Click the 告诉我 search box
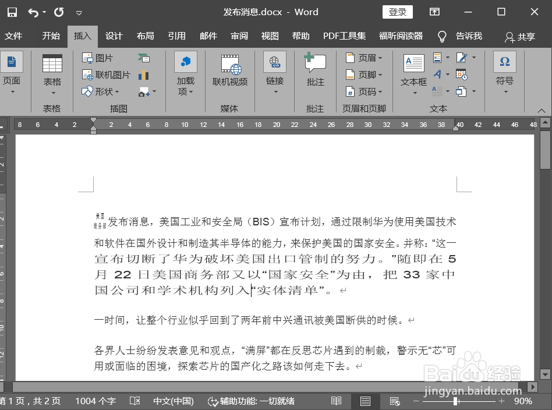The image size is (552, 410). point(469,36)
